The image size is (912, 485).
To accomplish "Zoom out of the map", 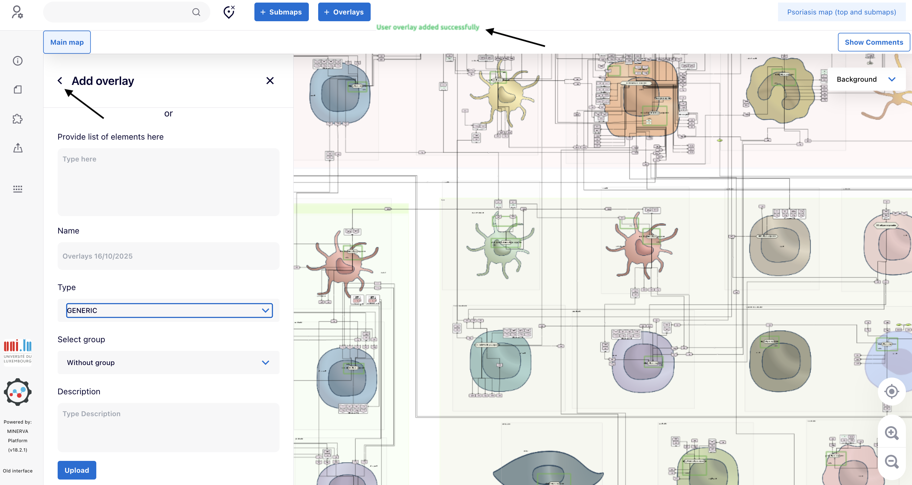I will (891, 461).
